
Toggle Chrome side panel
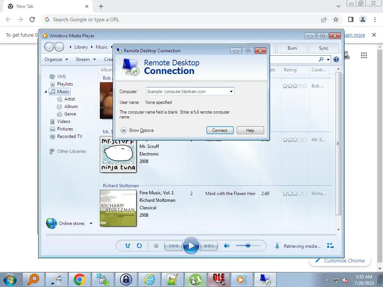(x=351, y=19)
